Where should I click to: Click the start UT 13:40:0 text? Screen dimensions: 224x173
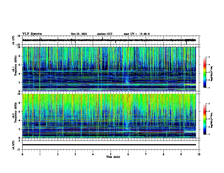point(137,34)
